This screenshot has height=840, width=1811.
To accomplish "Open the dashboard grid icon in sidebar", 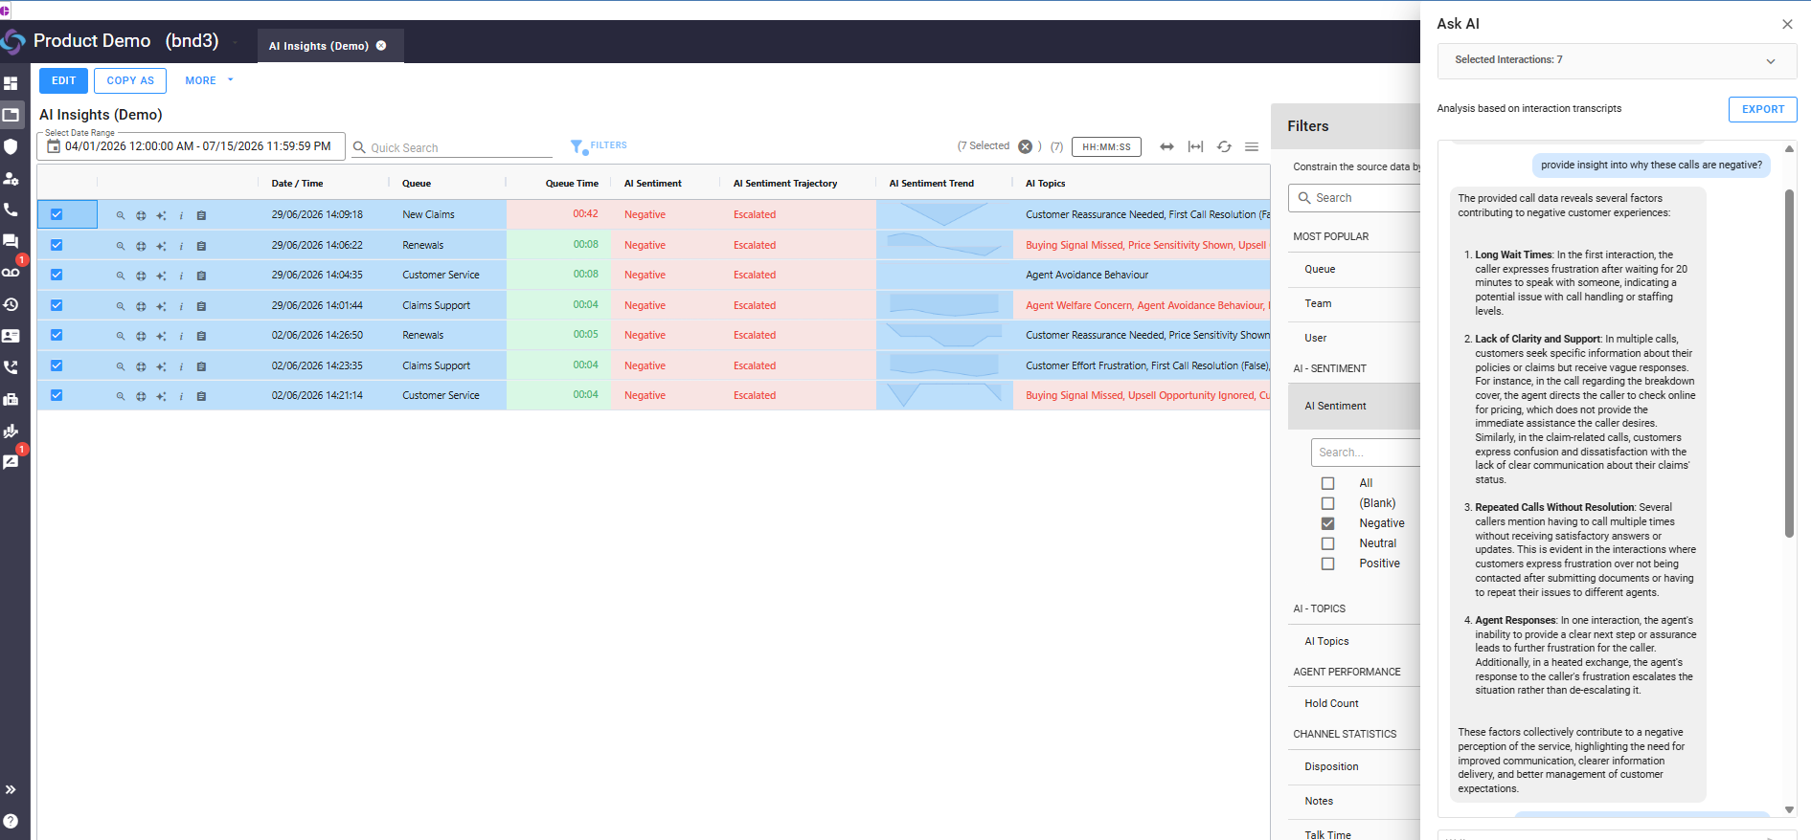I will pos(11,83).
